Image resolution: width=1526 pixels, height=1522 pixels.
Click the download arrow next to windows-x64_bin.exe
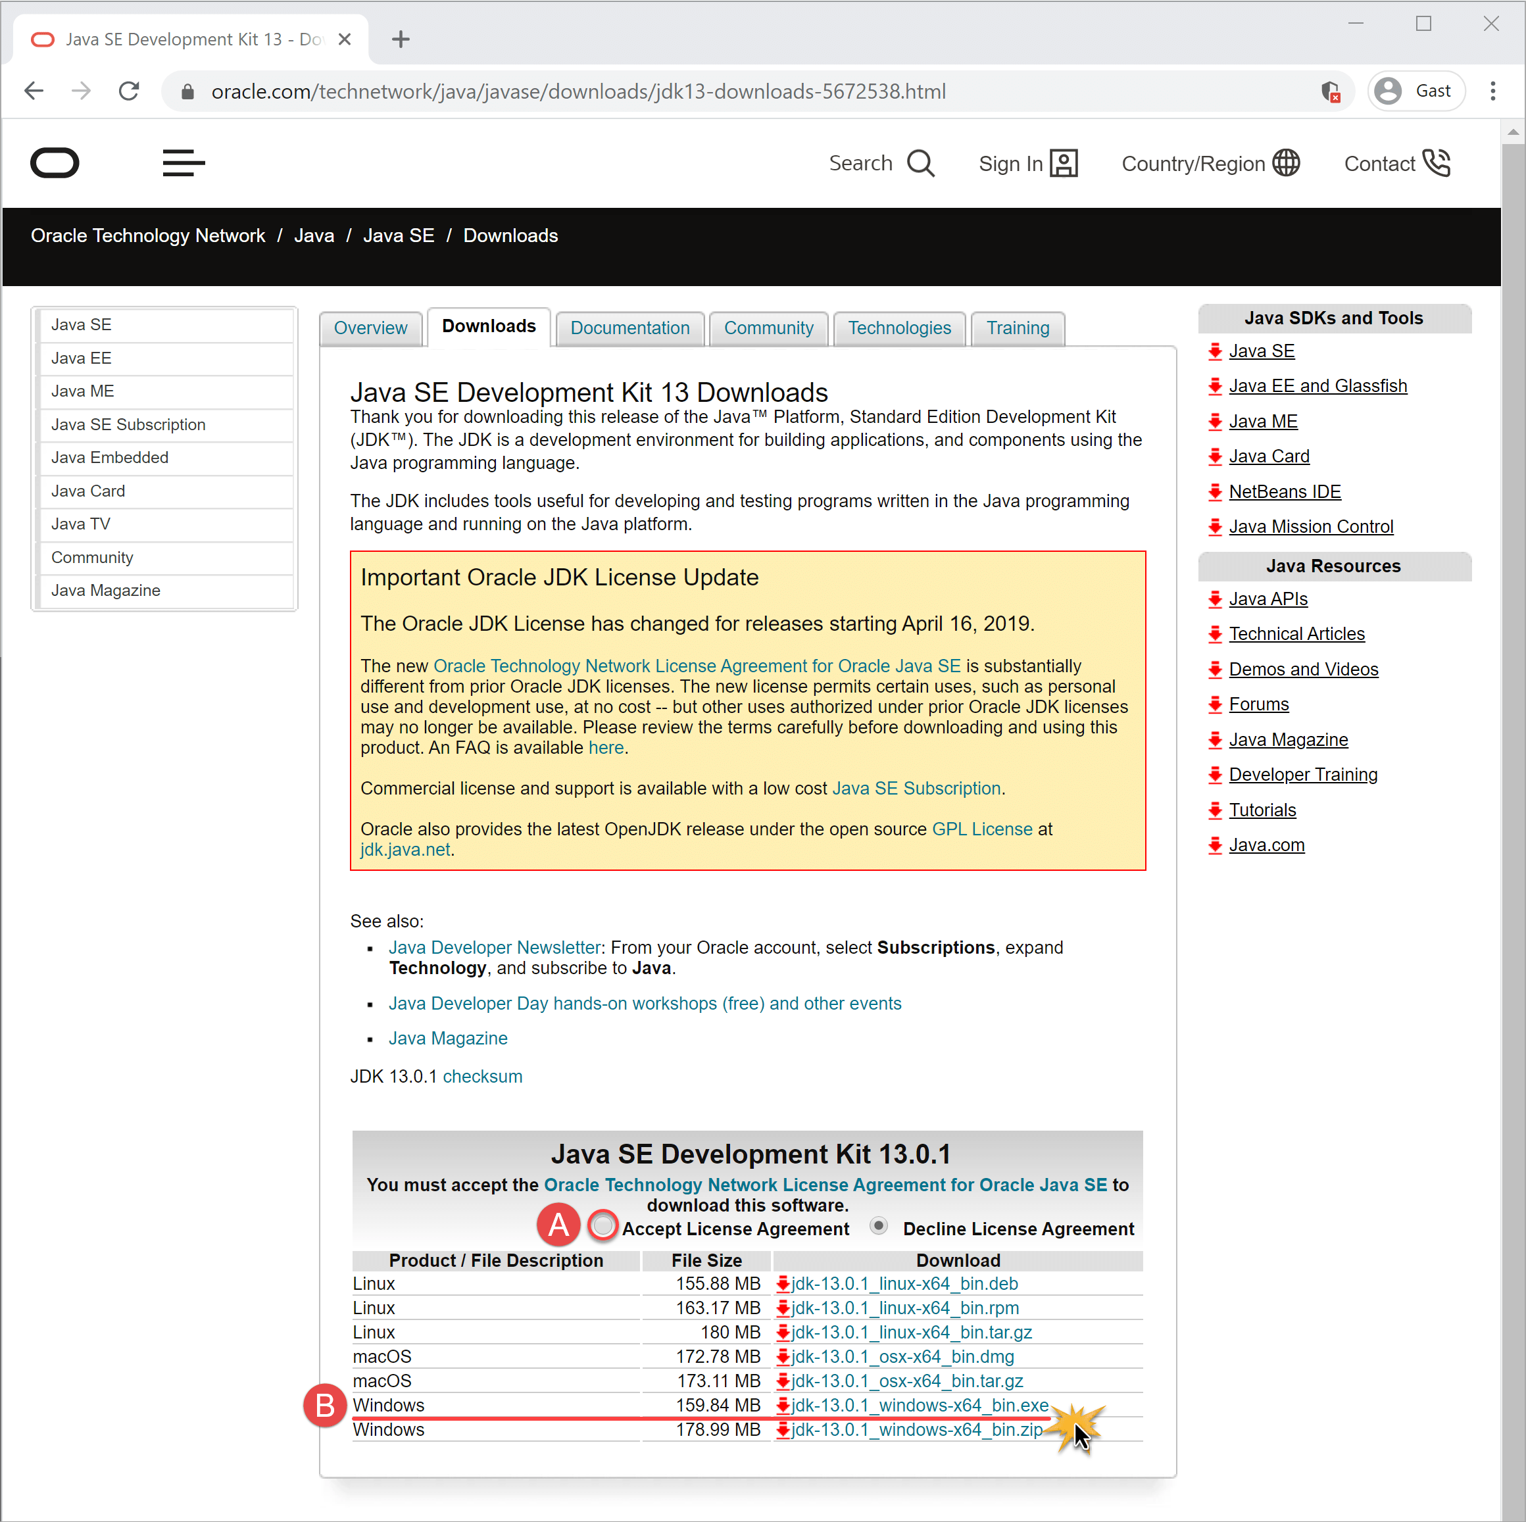coord(783,1406)
